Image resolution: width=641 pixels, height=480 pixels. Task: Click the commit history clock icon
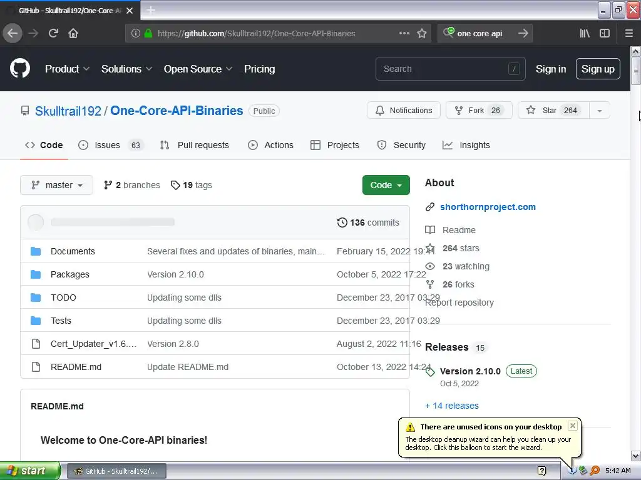[342, 222]
